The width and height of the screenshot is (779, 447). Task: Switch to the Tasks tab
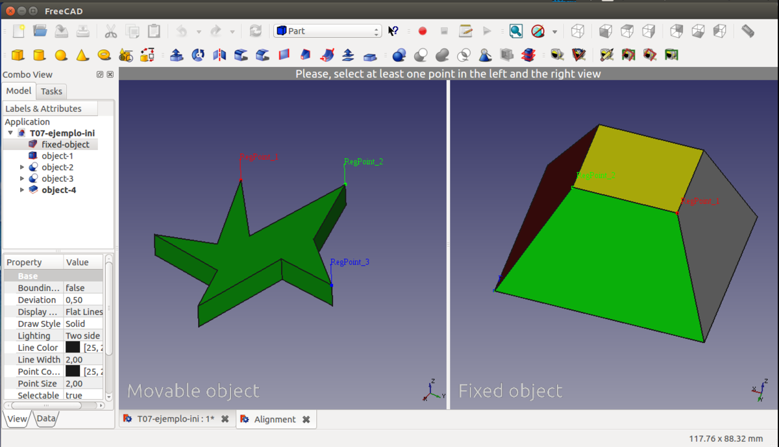click(51, 92)
